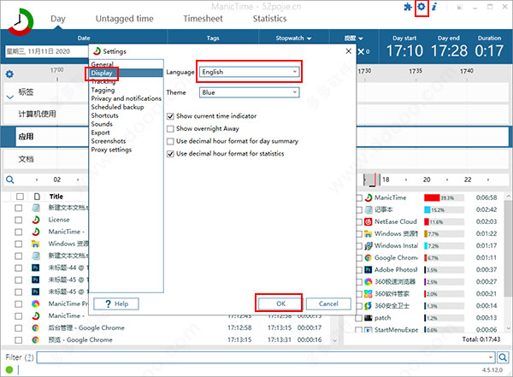
Task: Select Privacy and notifications category
Action: coord(127,98)
